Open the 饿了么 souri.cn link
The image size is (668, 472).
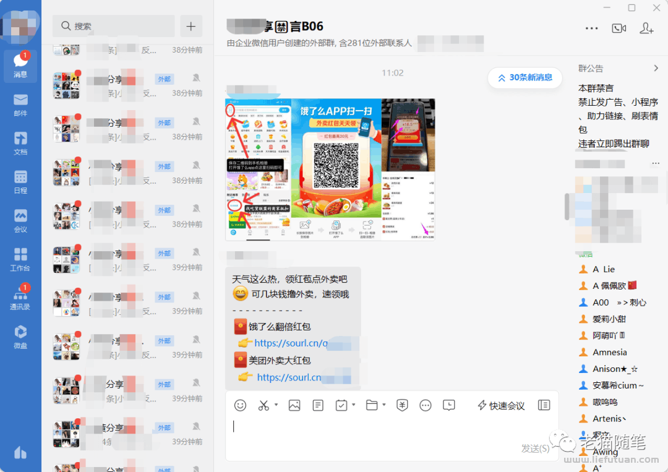[x=291, y=343]
